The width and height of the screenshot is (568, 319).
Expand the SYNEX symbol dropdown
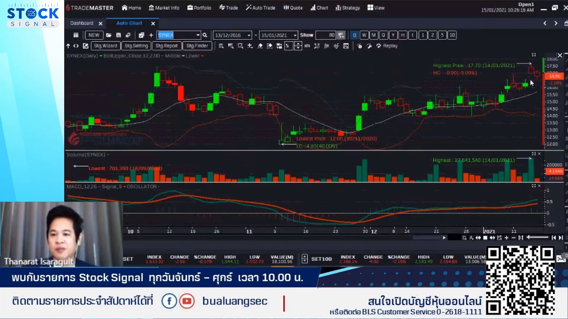(x=198, y=35)
